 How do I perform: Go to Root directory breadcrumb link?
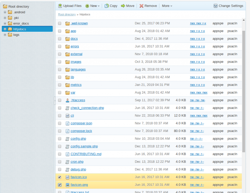point(67,14)
